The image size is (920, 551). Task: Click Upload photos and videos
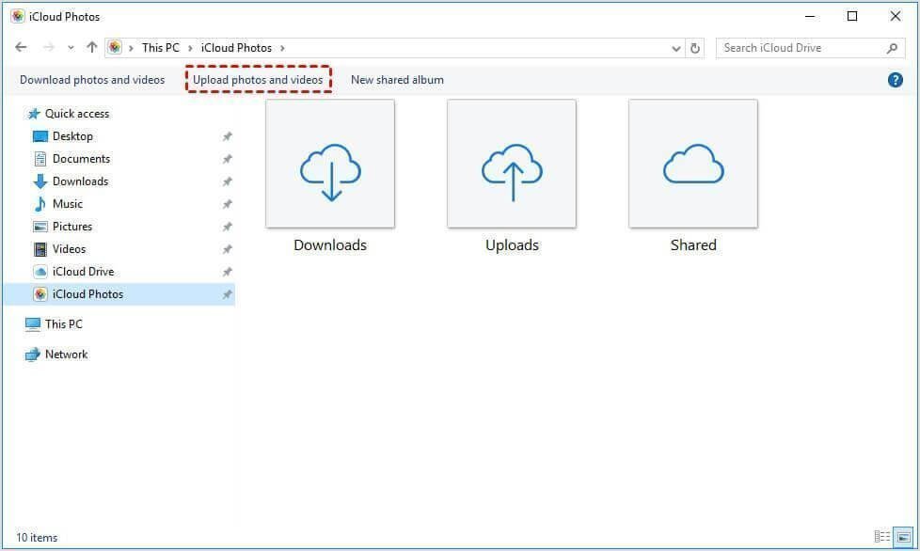[x=258, y=80]
